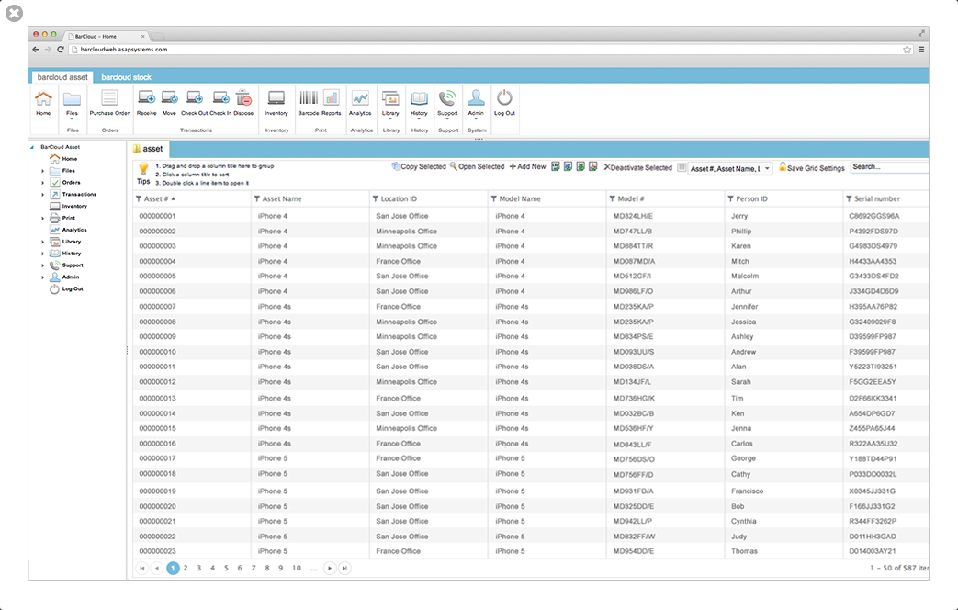Viewport: 958px width, 610px height.
Task: Click the Add New button
Action: [528, 167]
